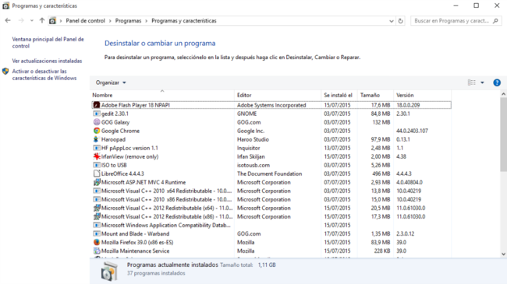Select the Haroo Studio editor cell
The image size is (507, 284).
pyautogui.click(x=253, y=139)
